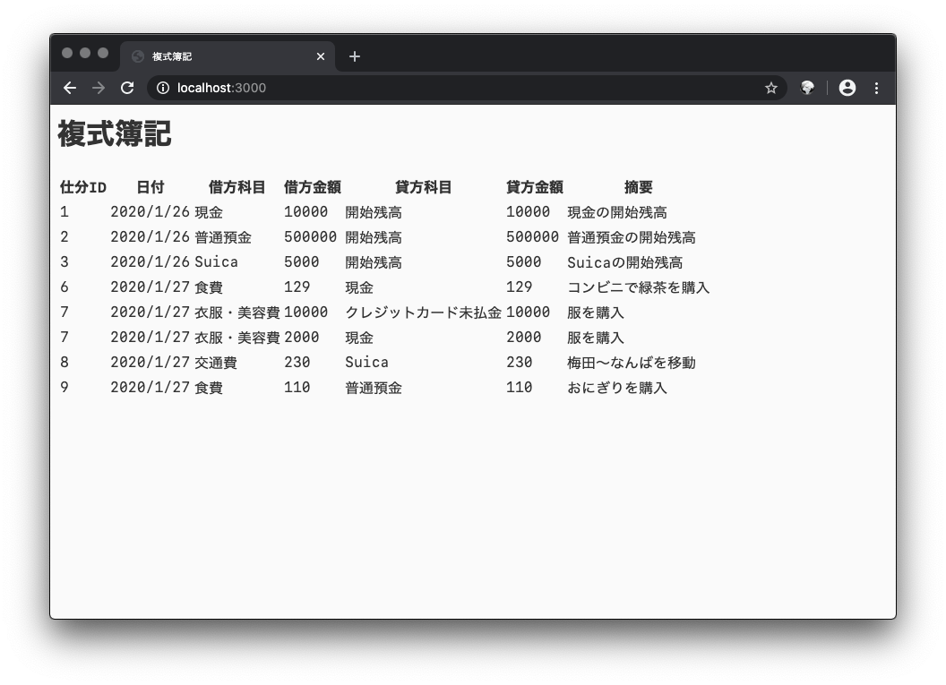Select the 複式簿記 browser tab
Screen dimensions: 946x685
tap(224, 56)
